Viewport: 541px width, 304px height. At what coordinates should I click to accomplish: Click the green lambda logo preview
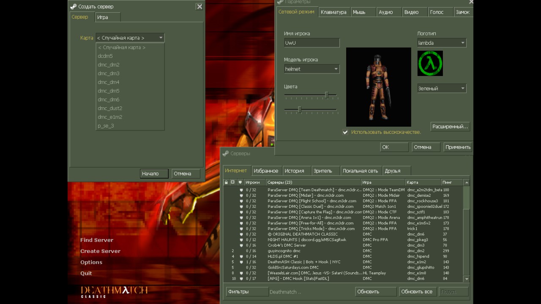click(430, 63)
